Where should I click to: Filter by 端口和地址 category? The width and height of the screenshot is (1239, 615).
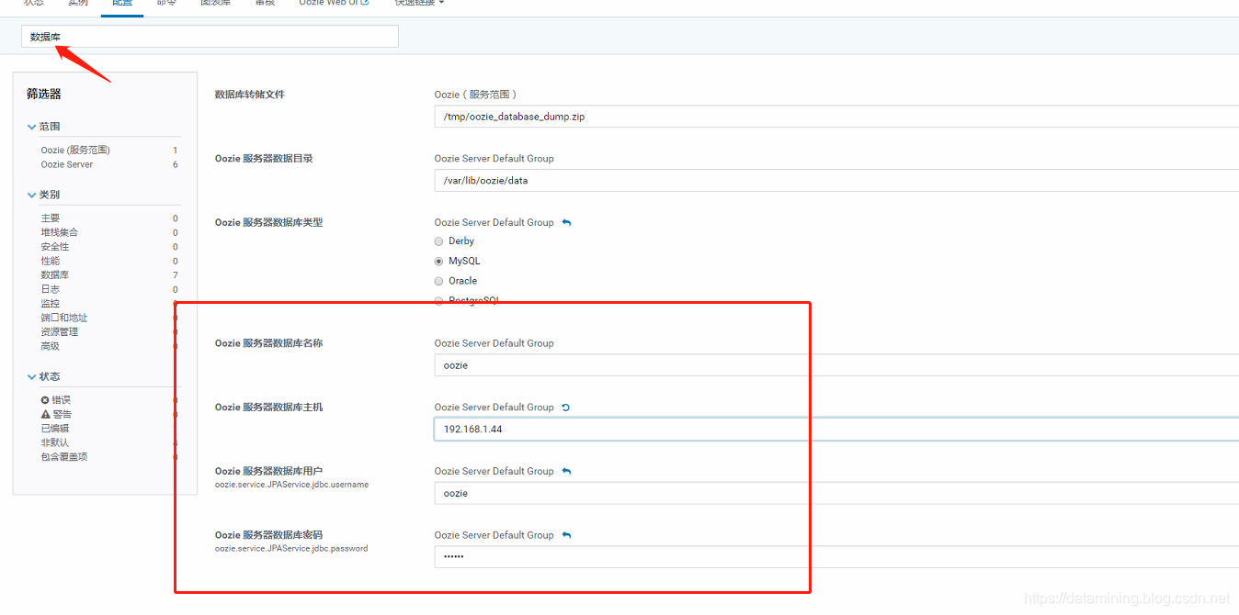pos(64,318)
